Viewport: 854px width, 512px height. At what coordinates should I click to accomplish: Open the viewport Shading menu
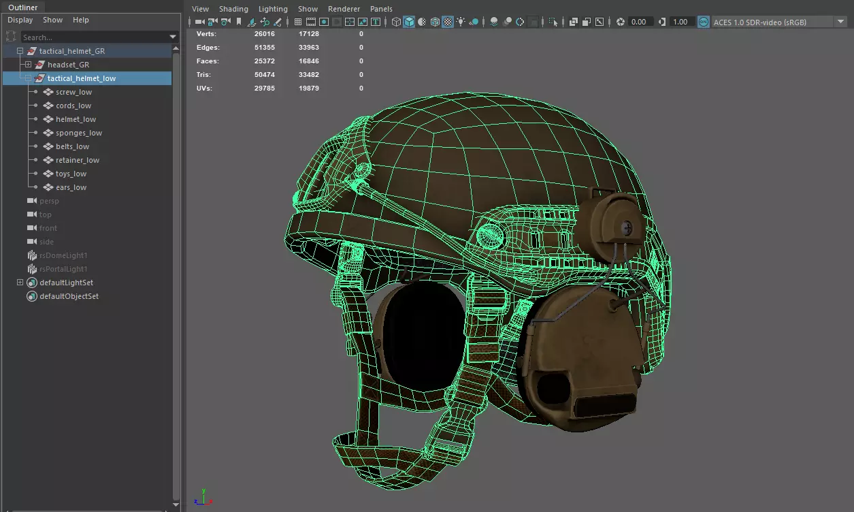click(x=233, y=9)
